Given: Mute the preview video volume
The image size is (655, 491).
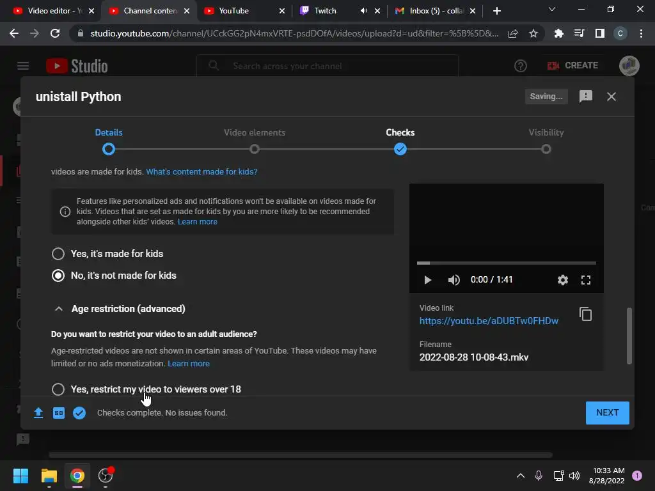Looking at the screenshot, I should 454,280.
